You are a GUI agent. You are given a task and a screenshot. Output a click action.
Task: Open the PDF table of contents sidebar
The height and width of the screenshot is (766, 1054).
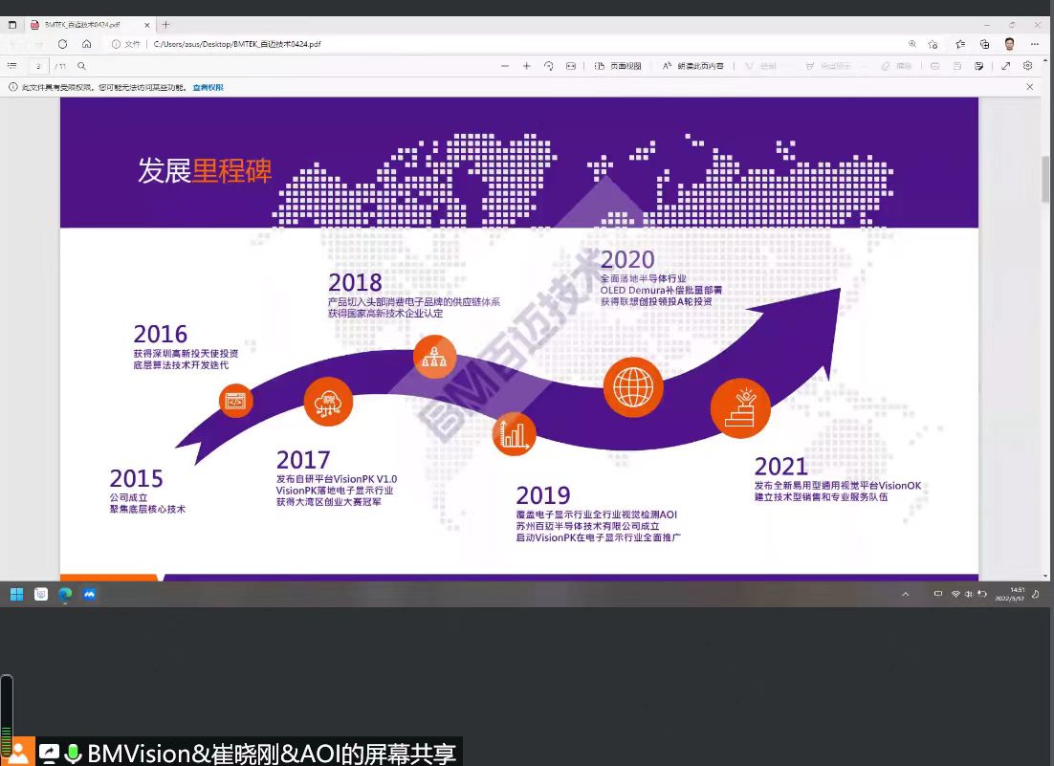pos(12,66)
